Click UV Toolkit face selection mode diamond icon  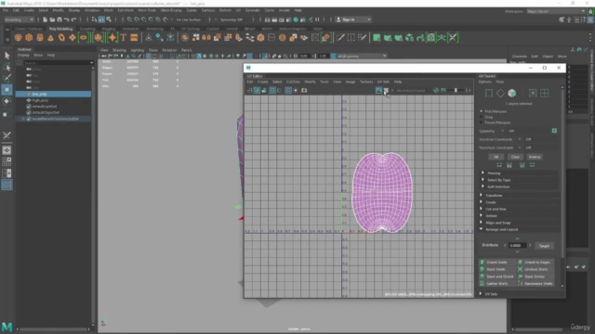[500, 93]
